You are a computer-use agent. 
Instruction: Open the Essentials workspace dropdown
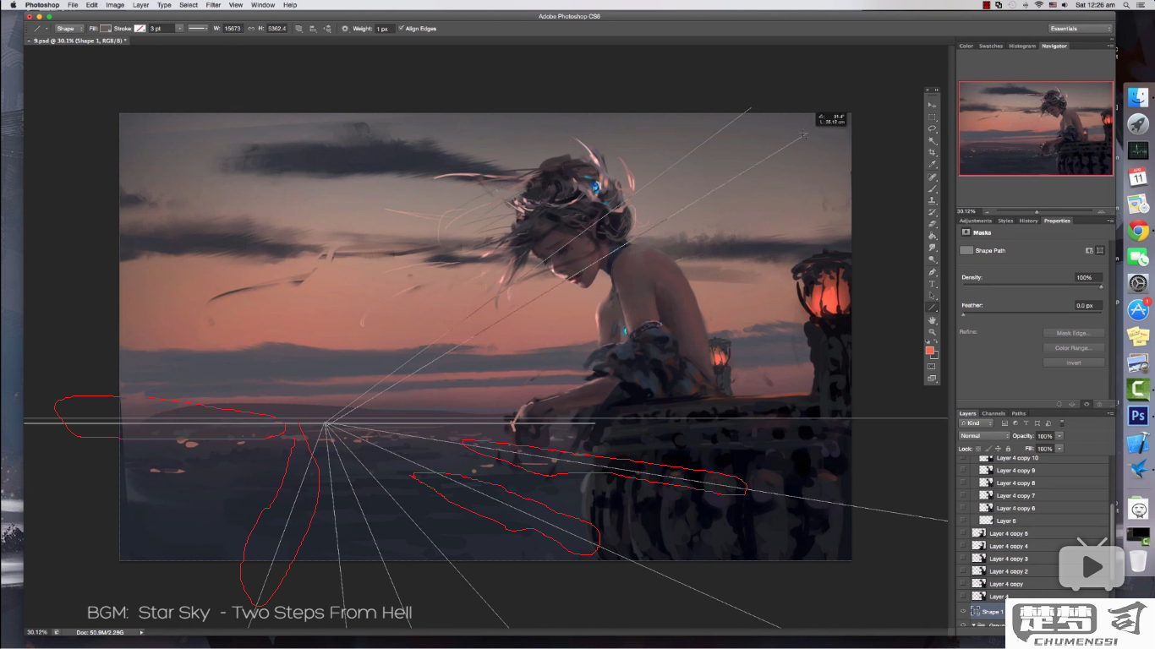1080,29
